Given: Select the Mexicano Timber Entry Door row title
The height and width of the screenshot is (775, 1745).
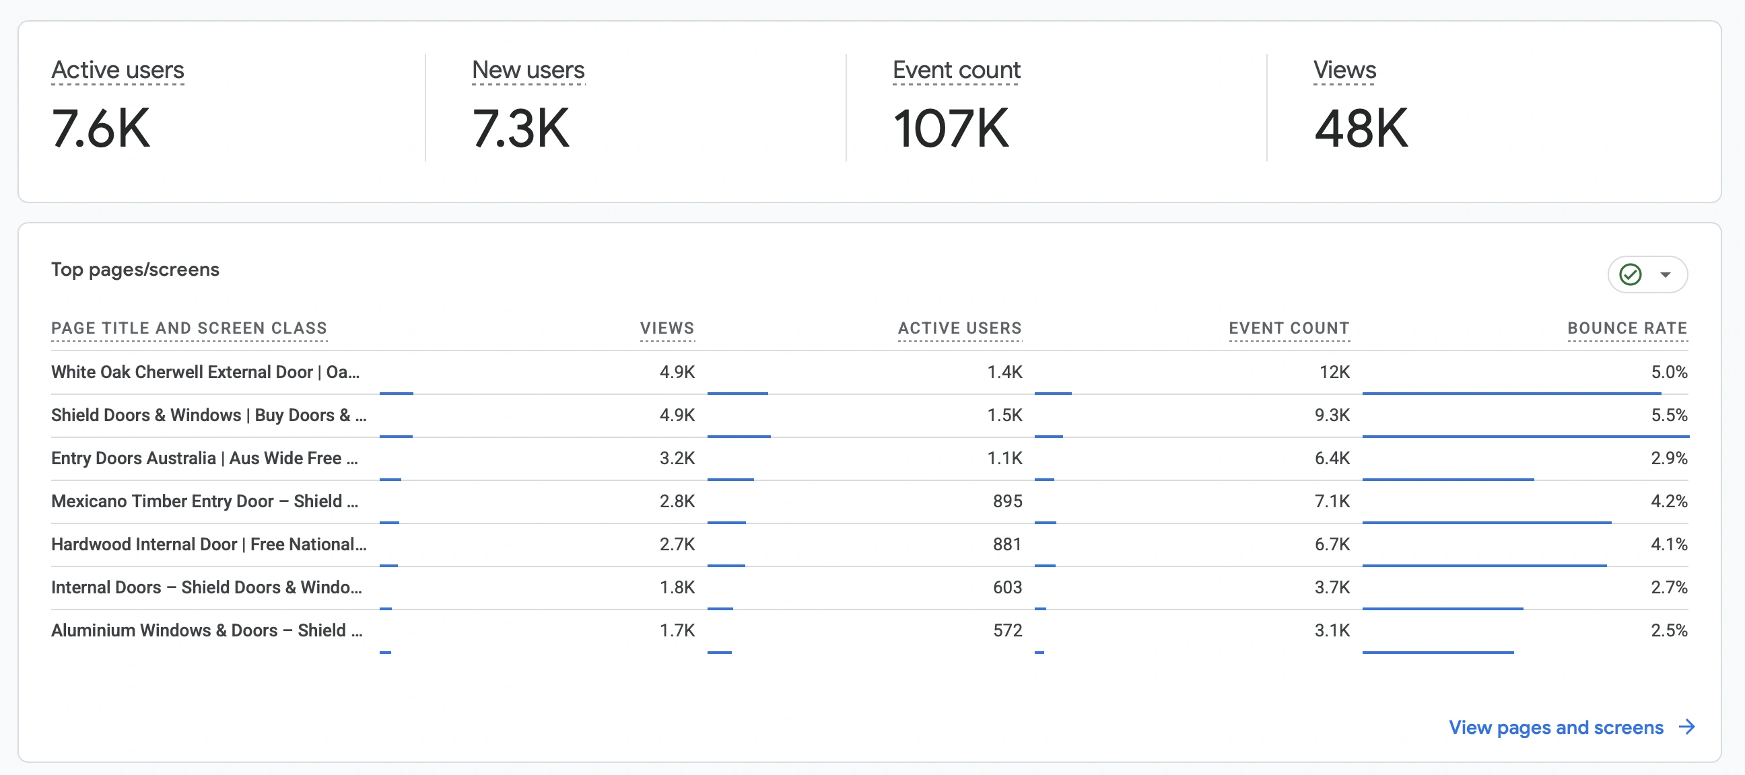Looking at the screenshot, I should [205, 502].
